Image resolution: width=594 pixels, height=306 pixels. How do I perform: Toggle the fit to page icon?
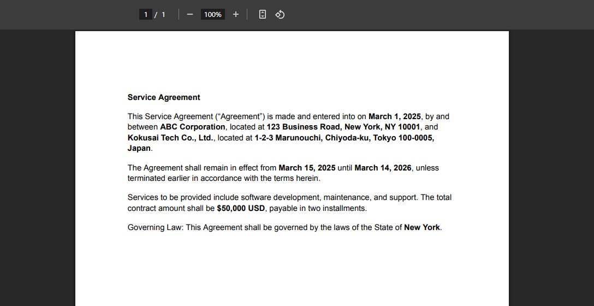(262, 14)
